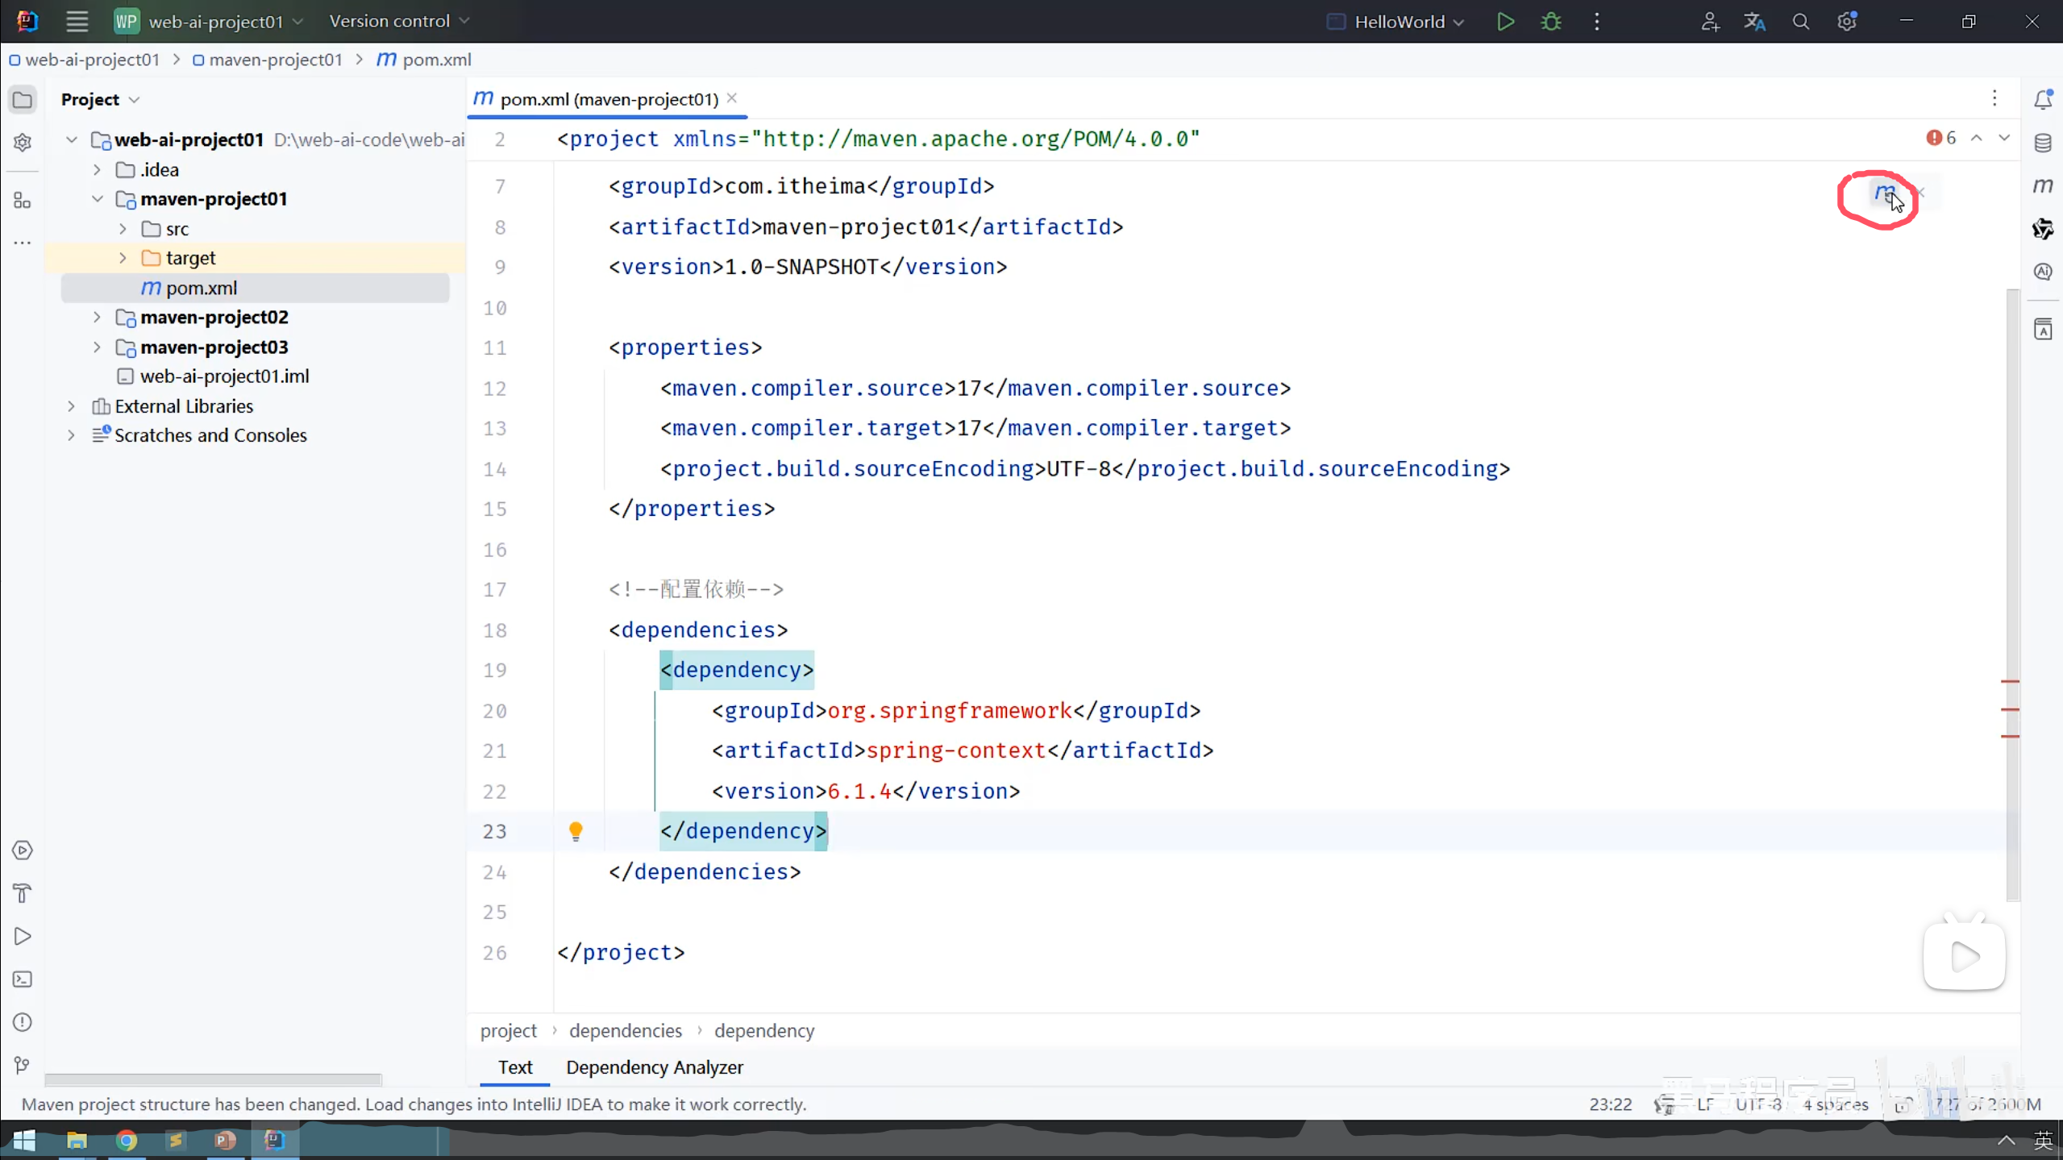Open the Terminal tool window icon
The image size is (2063, 1160).
coord(23,979)
